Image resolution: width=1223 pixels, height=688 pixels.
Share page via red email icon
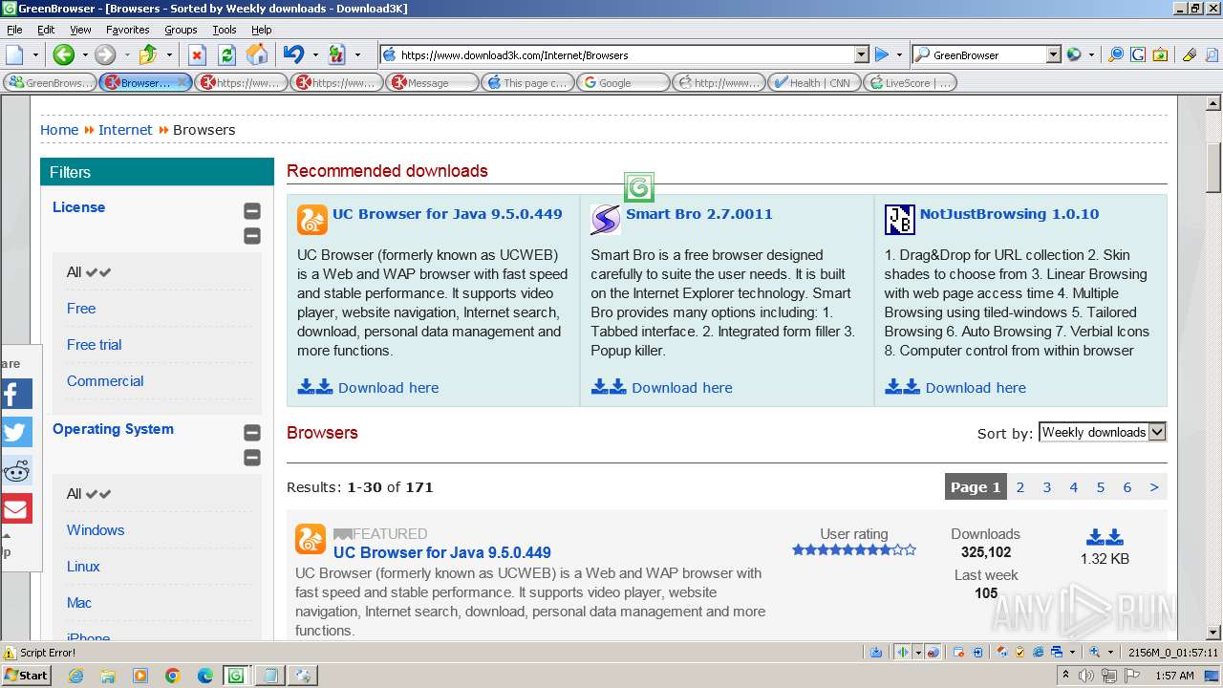(x=16, y=508)
